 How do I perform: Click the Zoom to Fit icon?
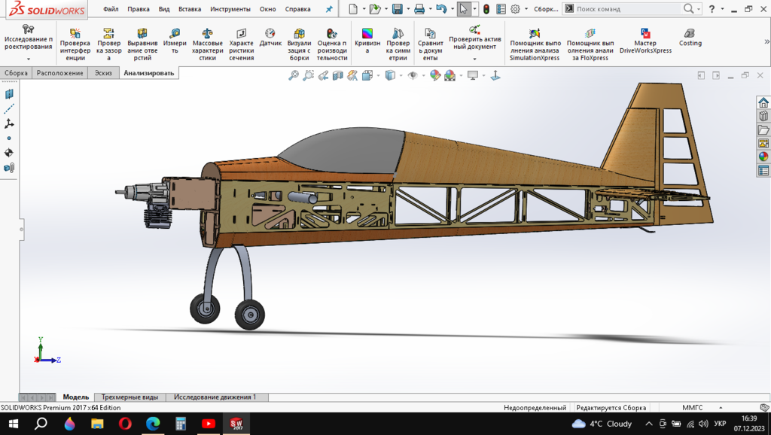[294, 75]
